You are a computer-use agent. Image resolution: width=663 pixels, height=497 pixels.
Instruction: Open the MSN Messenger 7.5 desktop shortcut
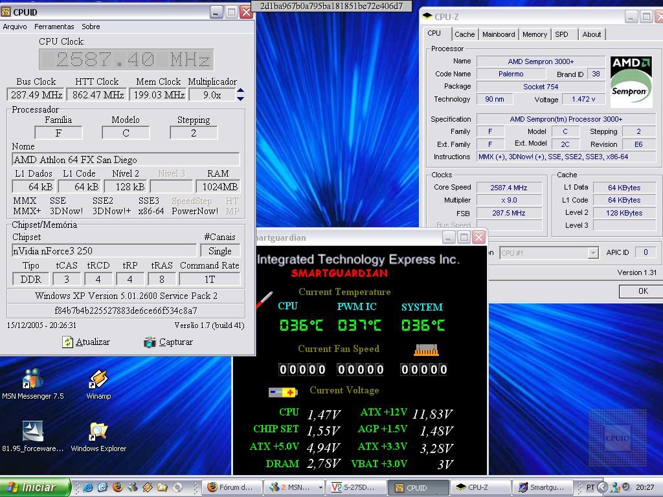(x=33, y=384)
